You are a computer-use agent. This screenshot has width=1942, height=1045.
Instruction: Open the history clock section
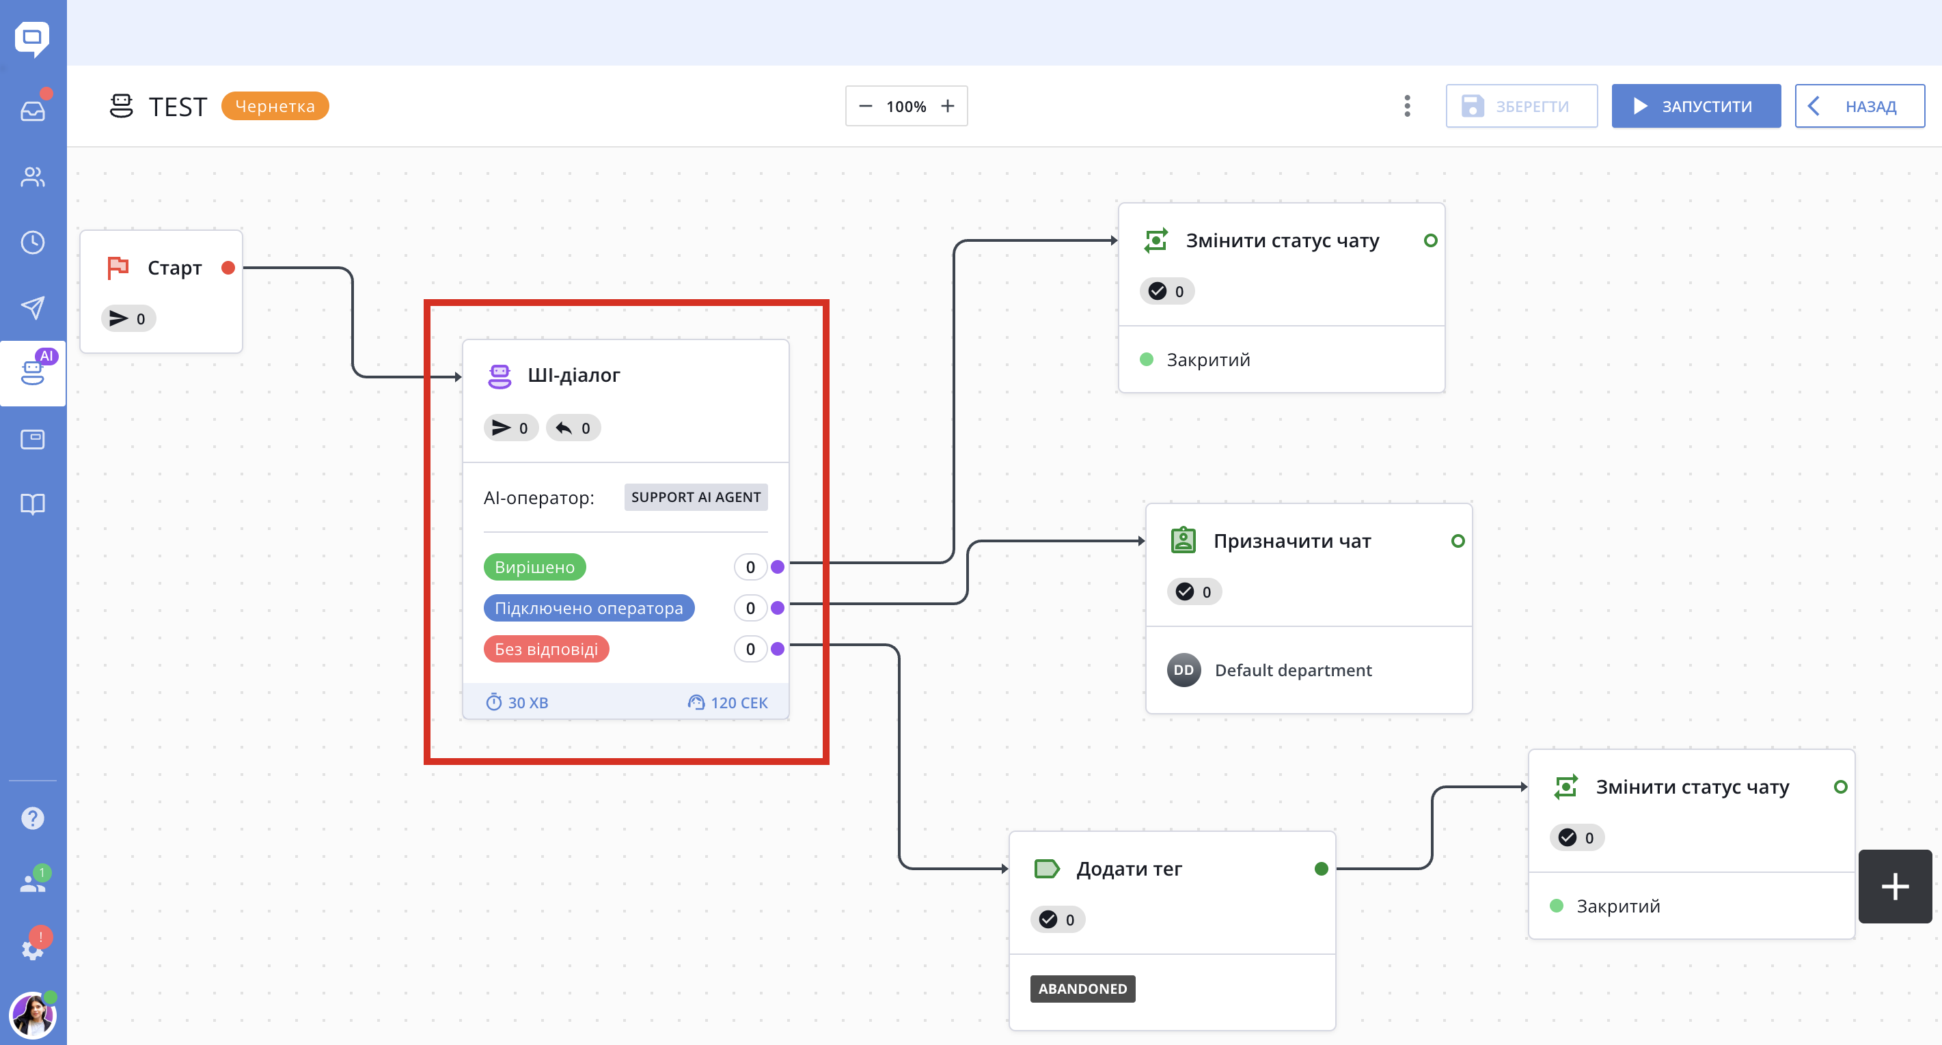(x=32, y=242)
